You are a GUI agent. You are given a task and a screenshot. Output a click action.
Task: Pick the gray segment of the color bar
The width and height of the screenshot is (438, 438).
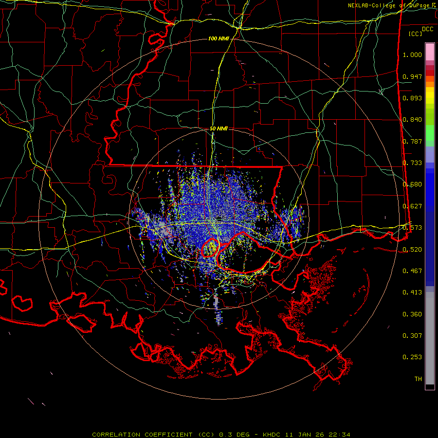pyautogui.click(x=430, y=338)
